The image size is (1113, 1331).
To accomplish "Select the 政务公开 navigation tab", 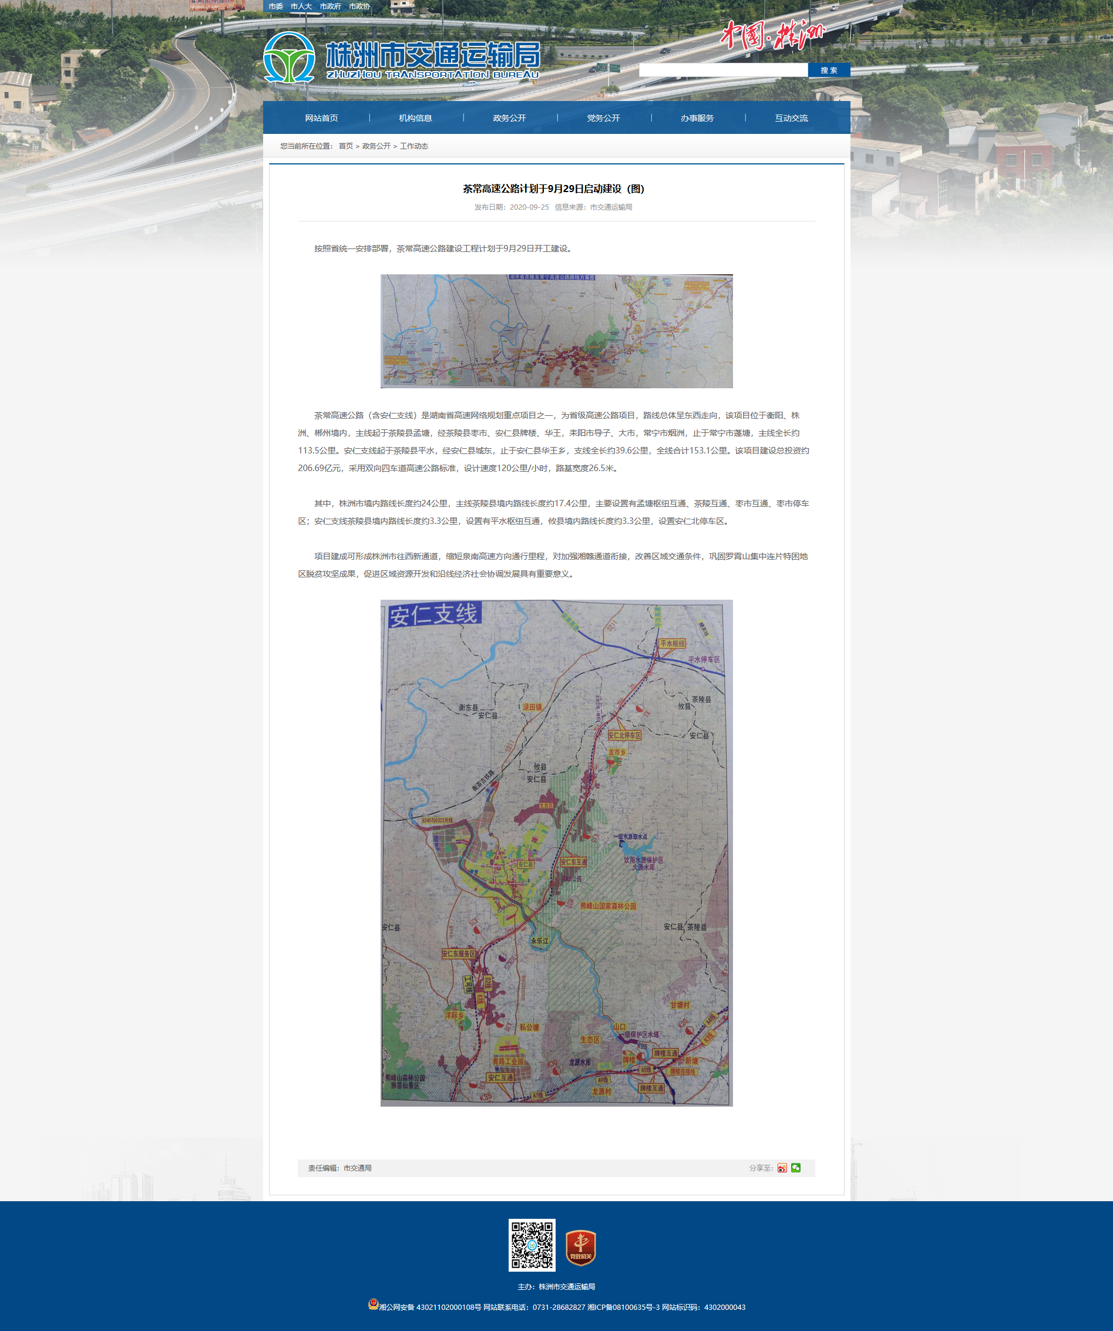I will tap(509, 118).
